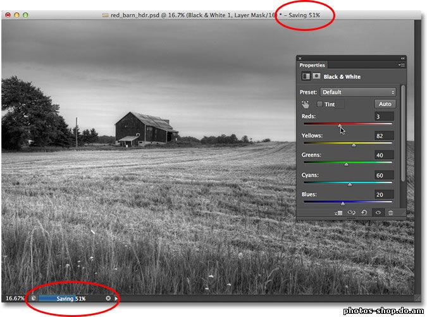Select the layer mask icon in Properties
This screenshot has width=427, height=317.
coord(316,76)
